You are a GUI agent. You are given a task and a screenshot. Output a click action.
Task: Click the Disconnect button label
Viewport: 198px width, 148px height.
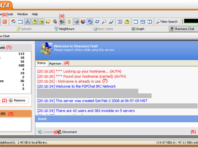pos(69,132)
